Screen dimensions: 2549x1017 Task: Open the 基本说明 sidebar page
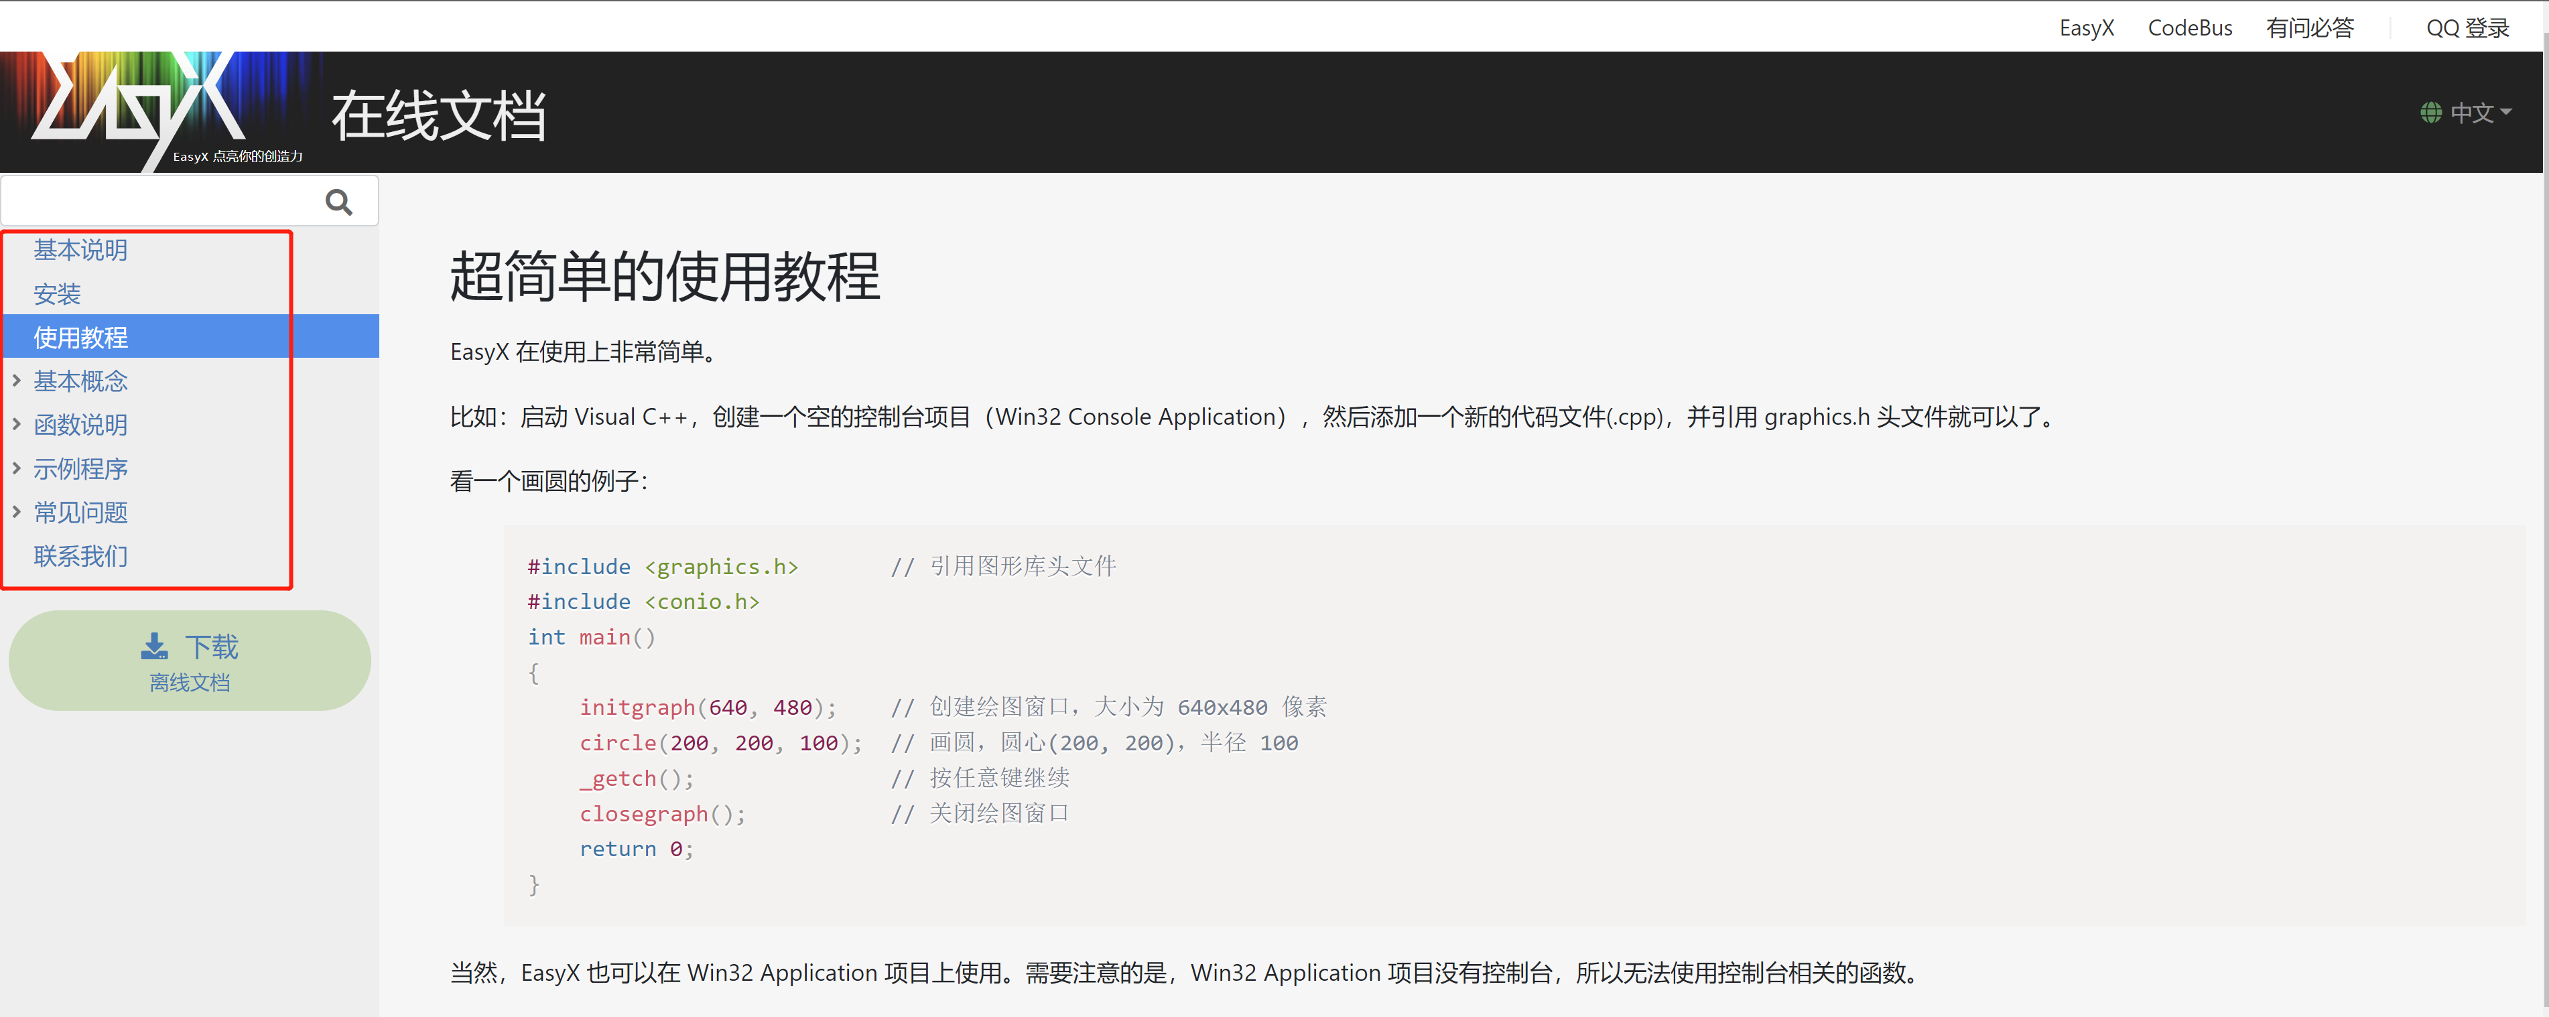[80, 251]
